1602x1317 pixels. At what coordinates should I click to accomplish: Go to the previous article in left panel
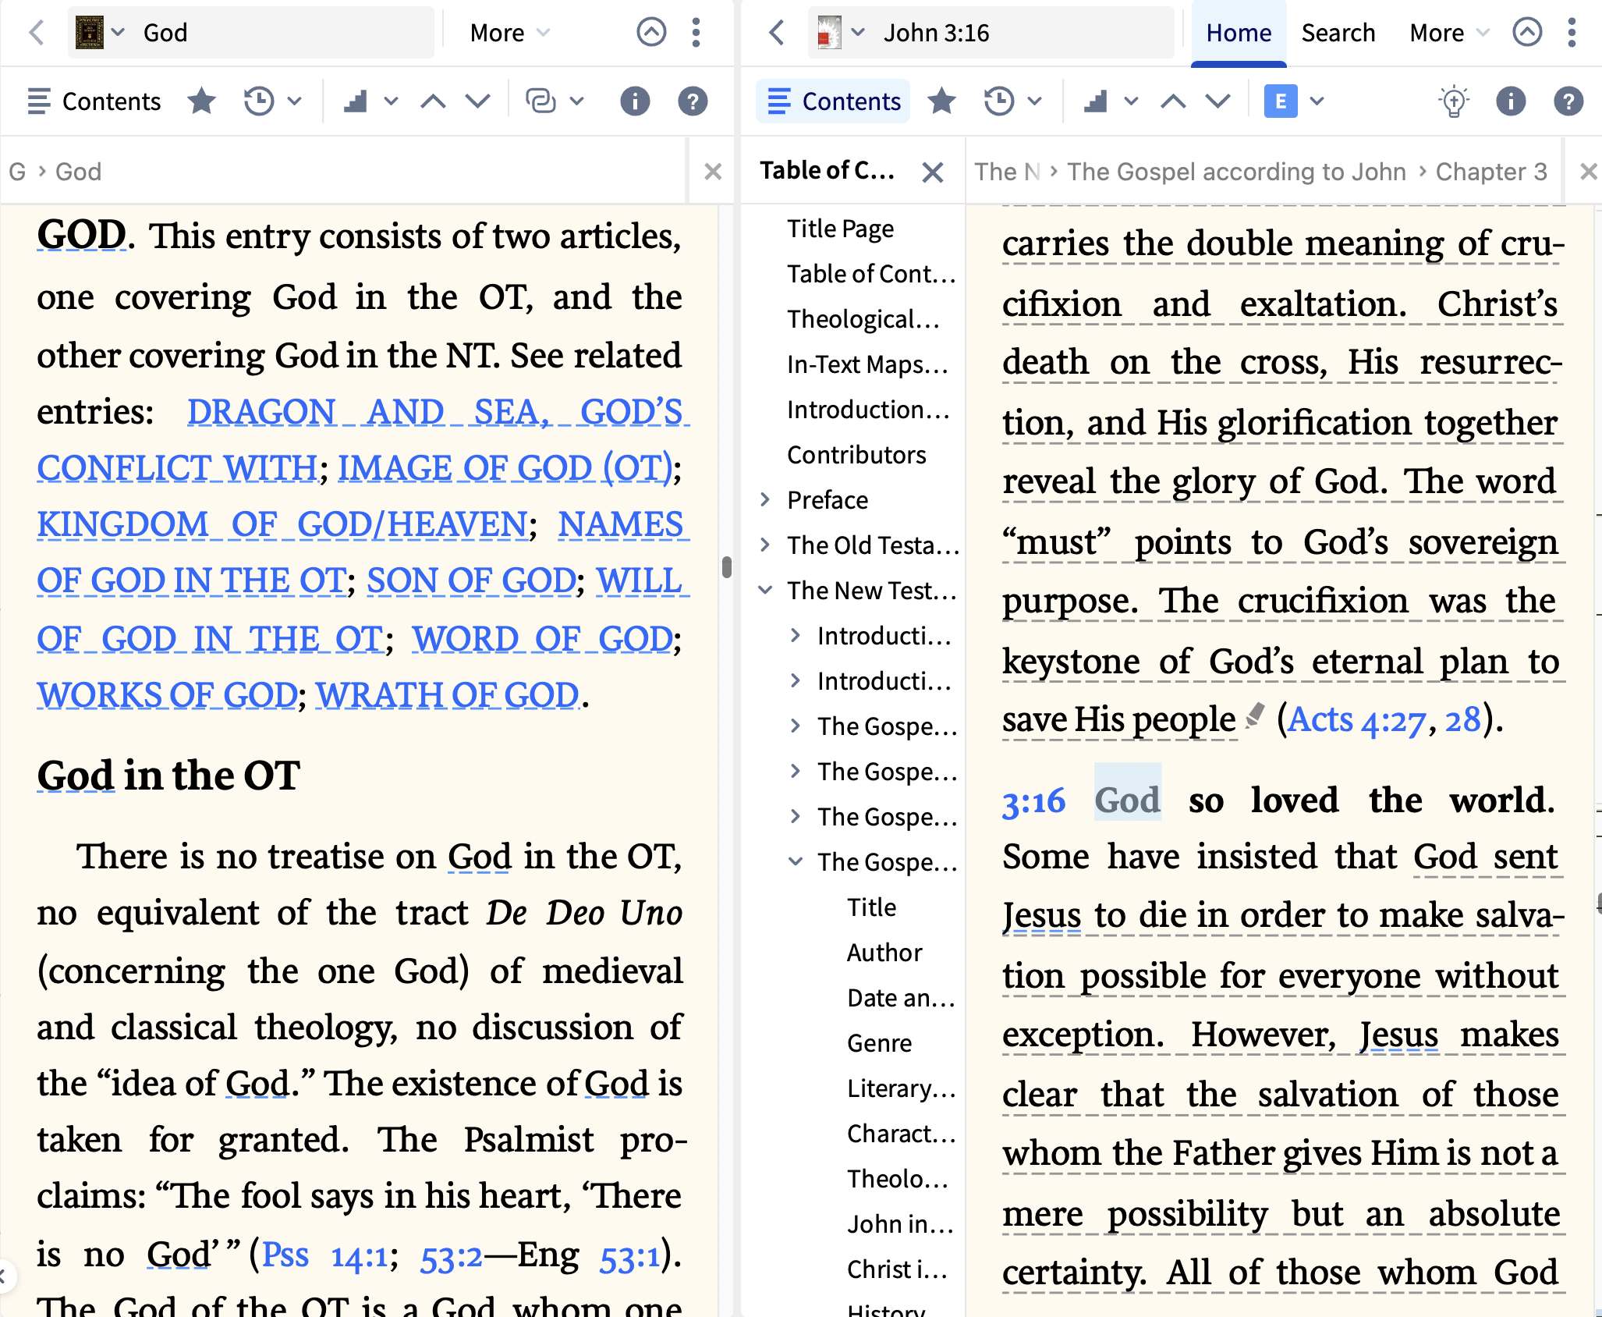tap(433, 101)
